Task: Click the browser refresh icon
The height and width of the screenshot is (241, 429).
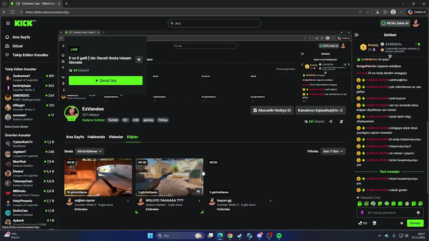Action: click(12, 12)
